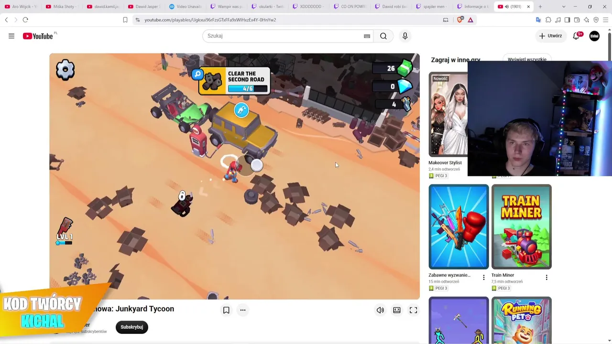Switch to the Aro Wójcik tab
The image size is (612, 344).
[21, 7]
